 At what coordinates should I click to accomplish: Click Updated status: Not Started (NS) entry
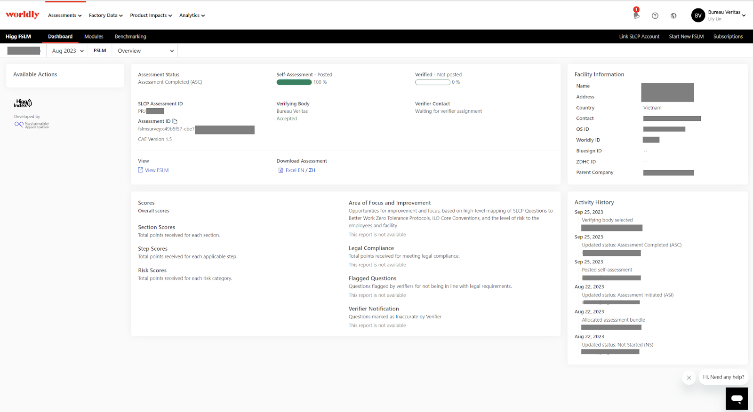click(x=617, y=345)
